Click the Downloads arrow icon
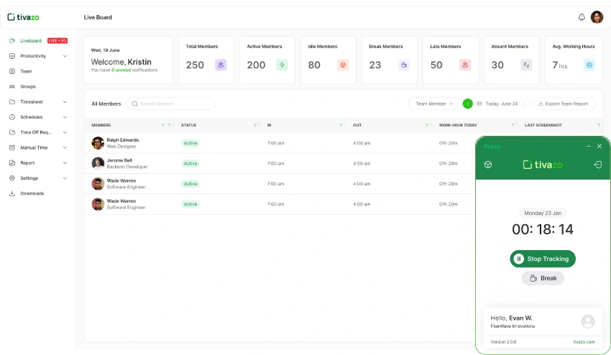This screenshot has width=611, height=355. click(12, 193)
